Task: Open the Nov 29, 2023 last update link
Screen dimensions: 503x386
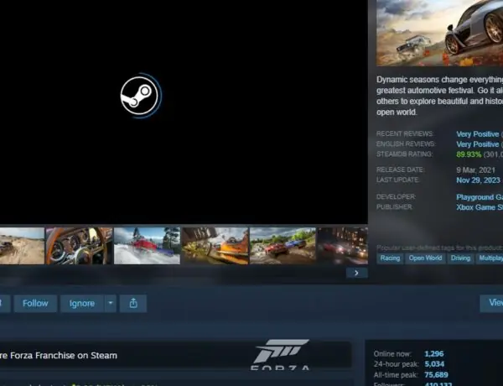Action: [478, 180]
